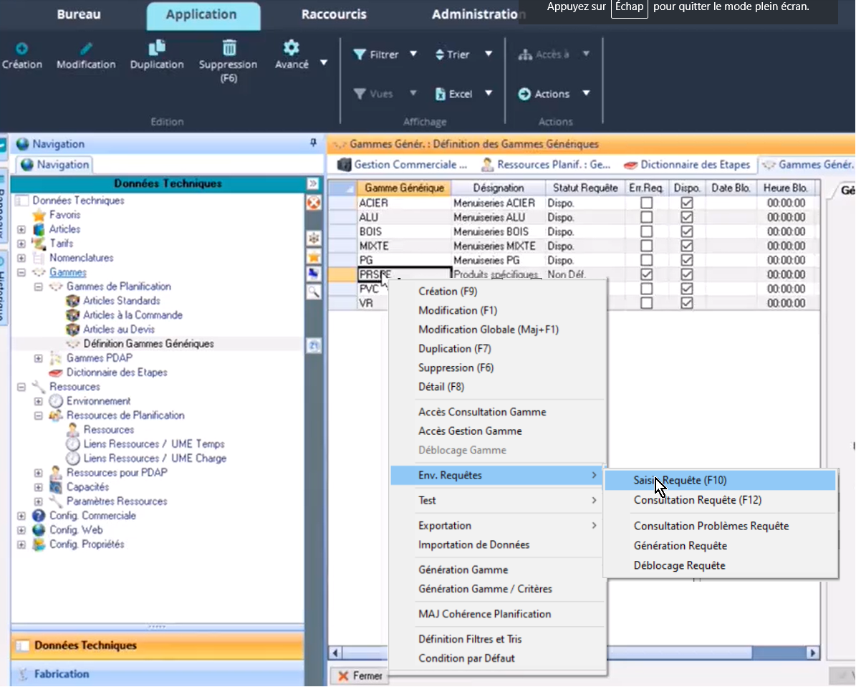Collapse the Ressources tree node
Screen dimensions: 856x687
(21, 387)
